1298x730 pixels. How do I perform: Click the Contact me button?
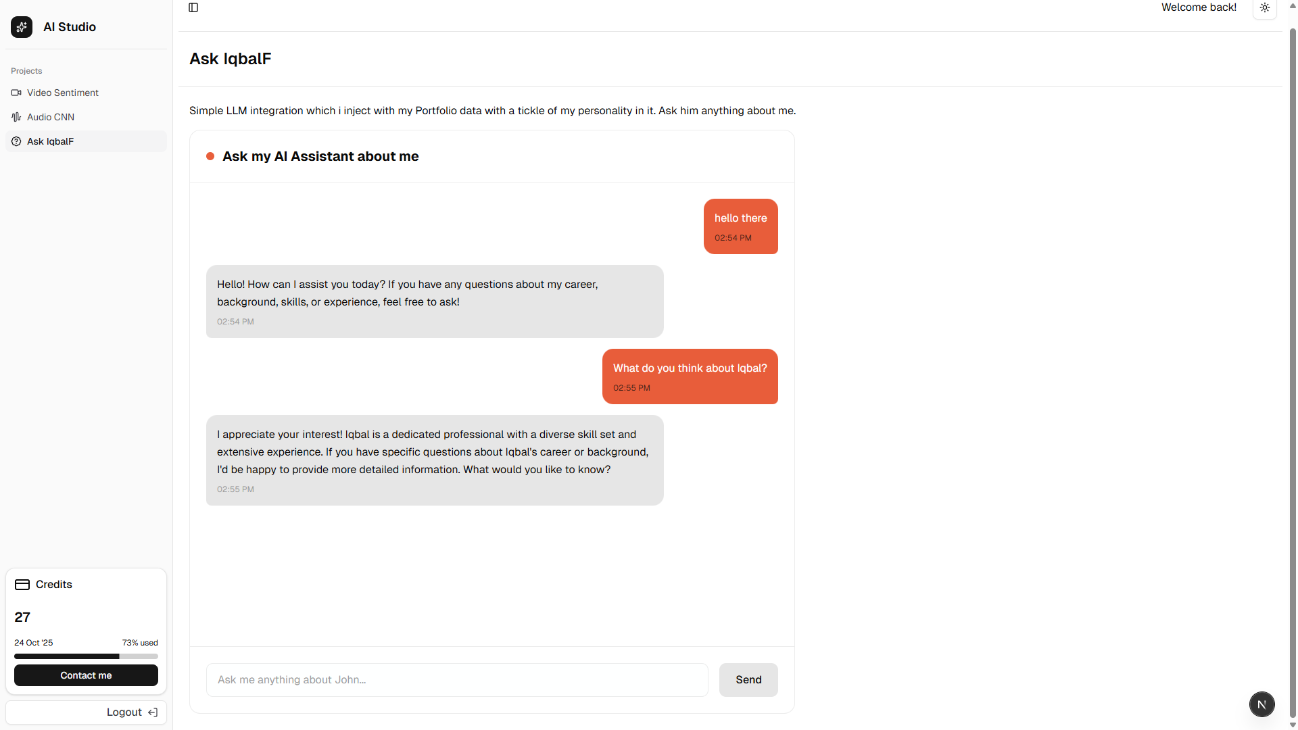coord(86,675)
